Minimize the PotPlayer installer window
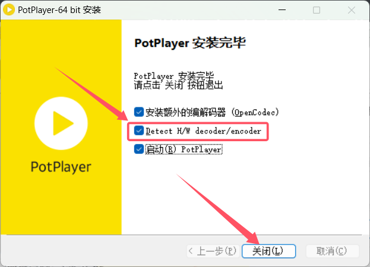 pyautogui.click(x=282, y=10)
